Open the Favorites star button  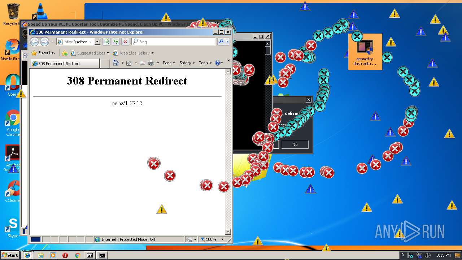point(43,53)
